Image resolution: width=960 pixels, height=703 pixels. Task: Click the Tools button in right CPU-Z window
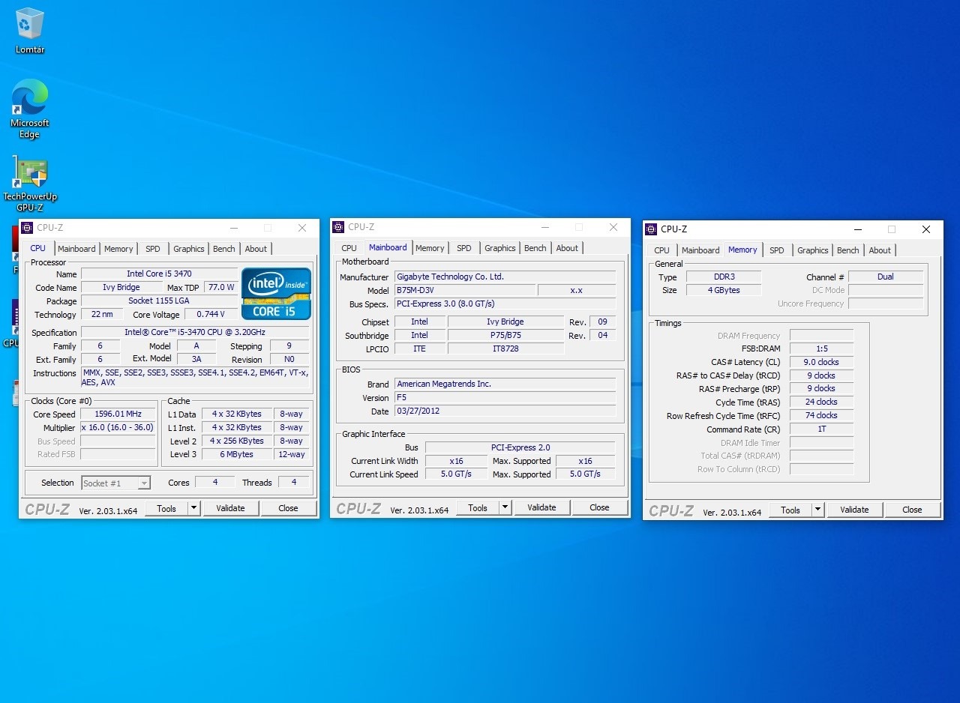790,510
